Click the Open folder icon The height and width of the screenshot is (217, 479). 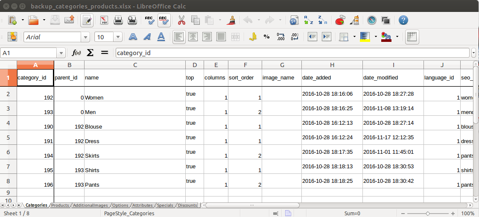click(x=33, y=20)
